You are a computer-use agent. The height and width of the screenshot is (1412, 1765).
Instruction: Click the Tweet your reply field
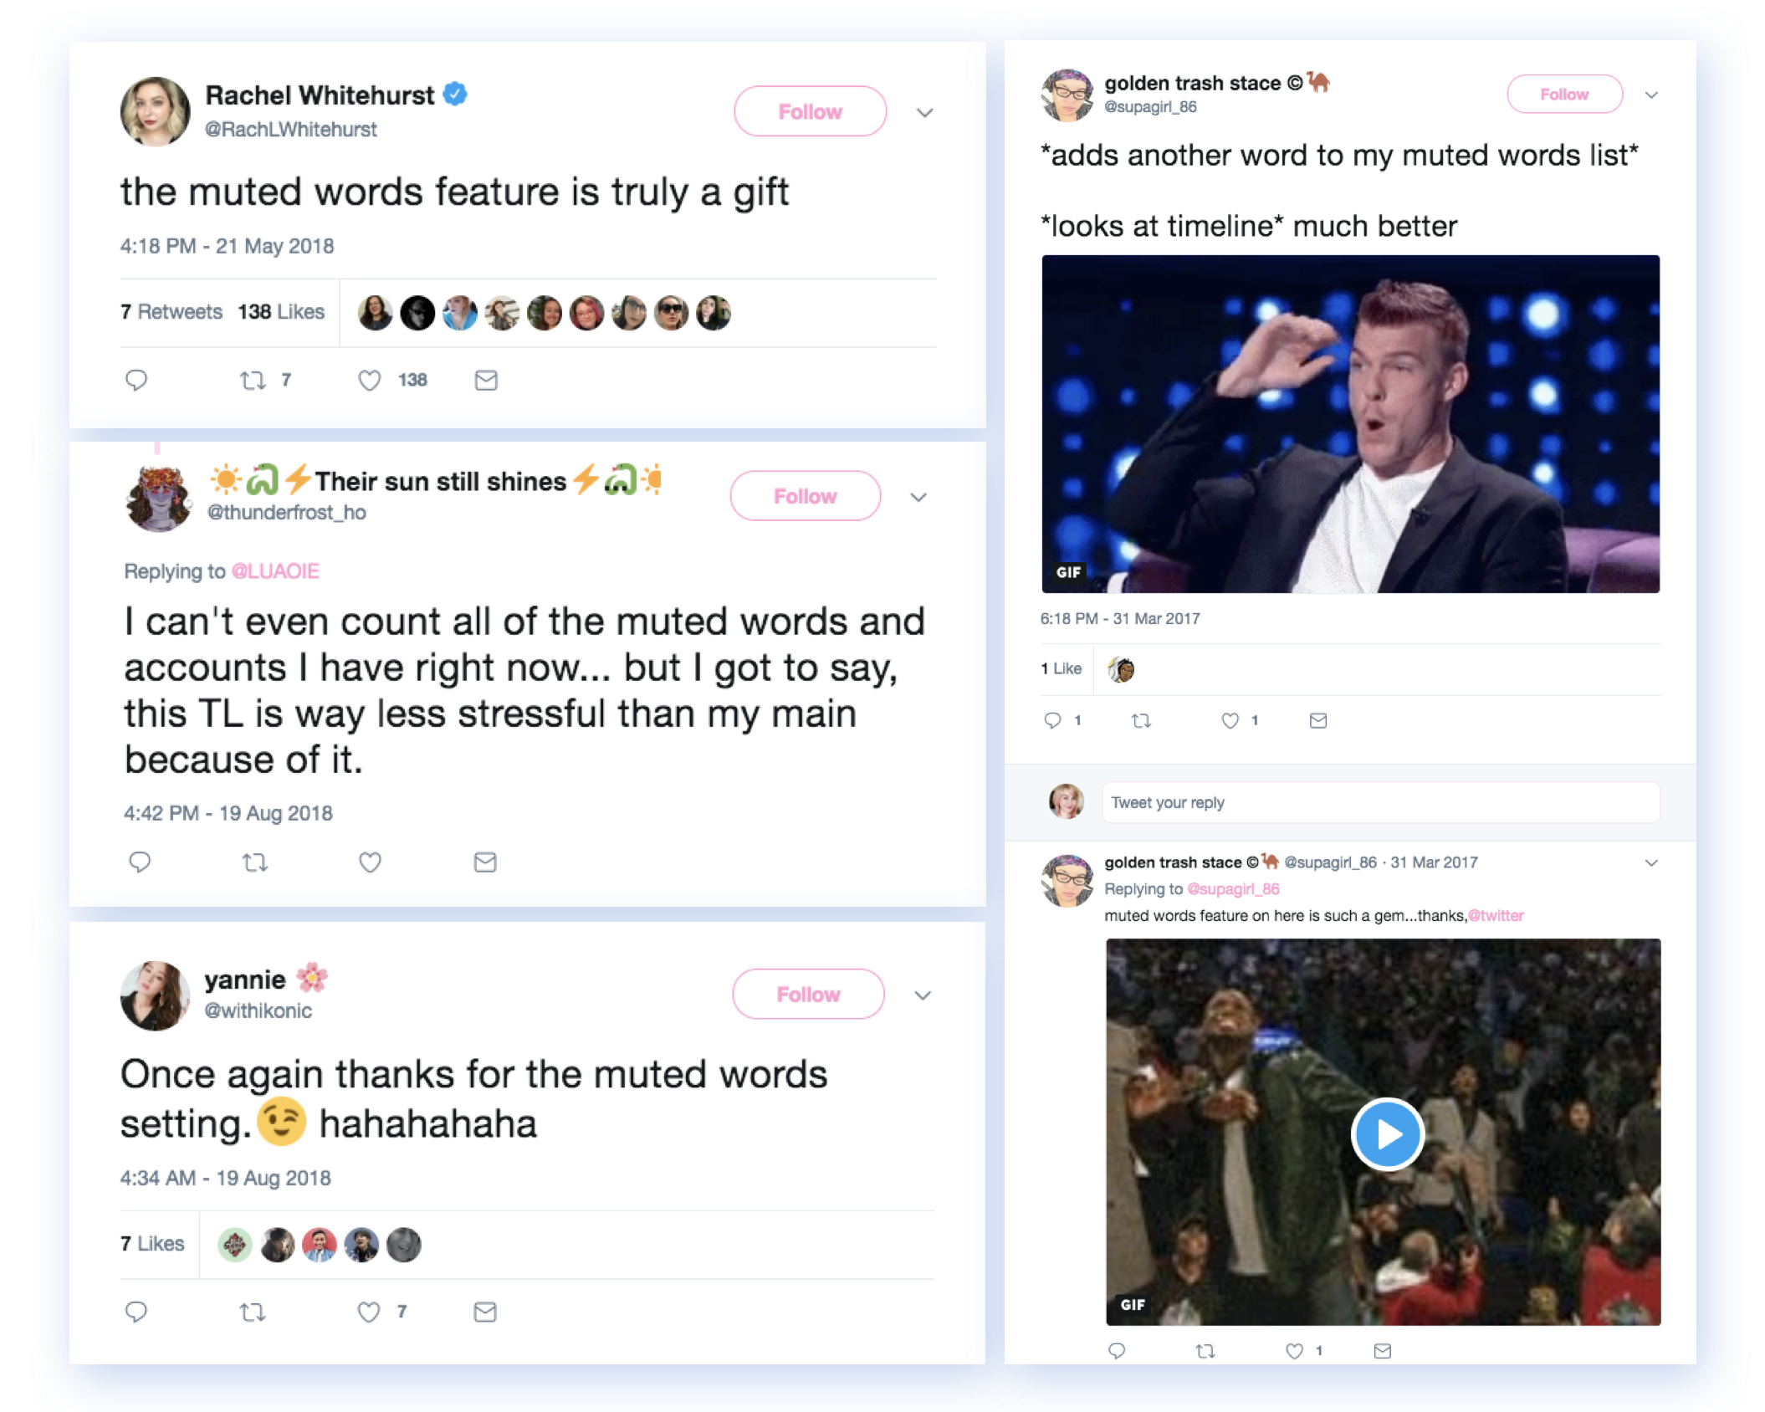pos(1380,803)
